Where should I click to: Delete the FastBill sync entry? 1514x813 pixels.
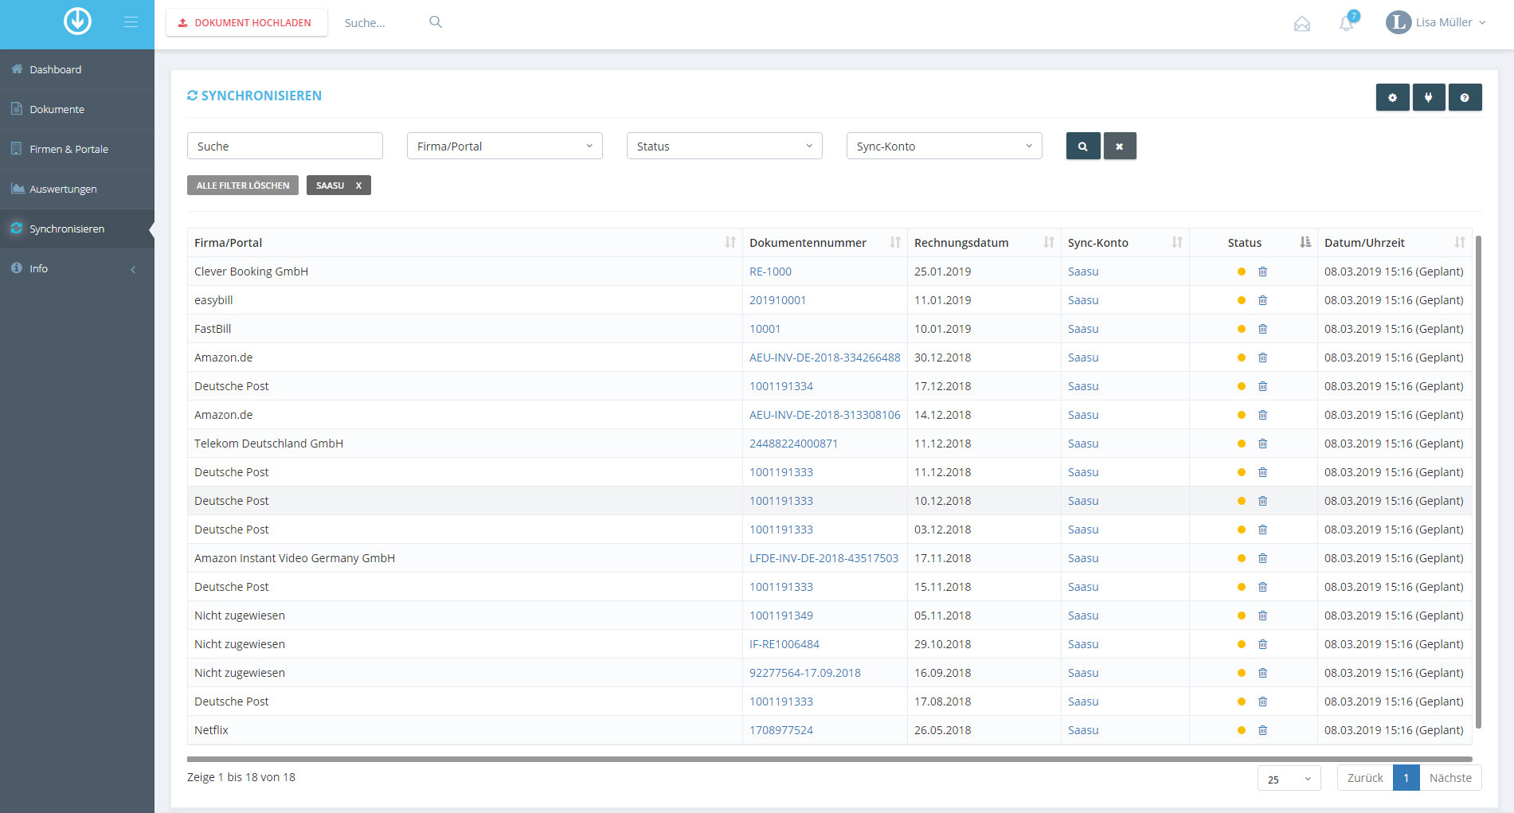click(x=1262, y=329)
